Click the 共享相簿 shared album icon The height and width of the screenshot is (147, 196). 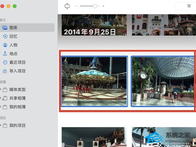coord(5,98)
